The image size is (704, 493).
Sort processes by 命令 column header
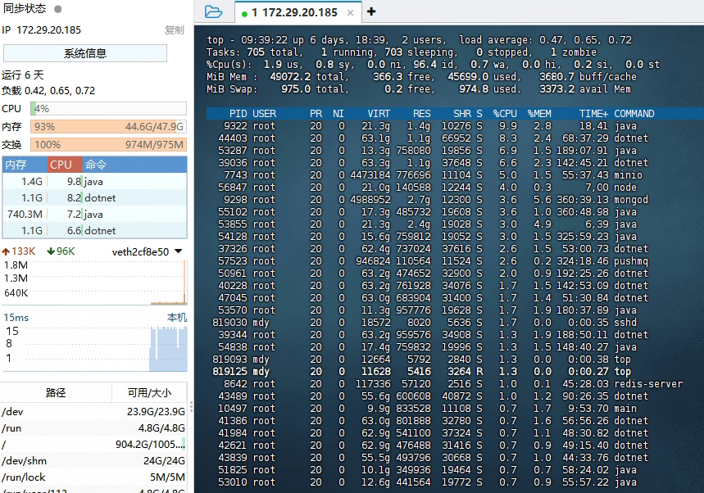(x=96, y=165)
